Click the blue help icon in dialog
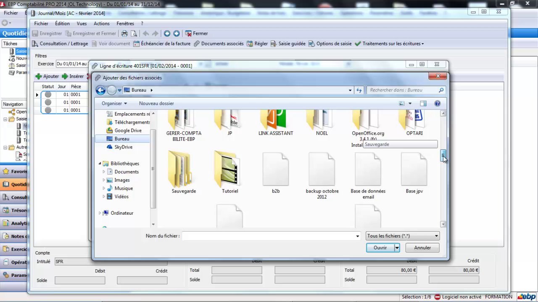The image size is (538, 302). pyautogui.click(x=437, y=104)
